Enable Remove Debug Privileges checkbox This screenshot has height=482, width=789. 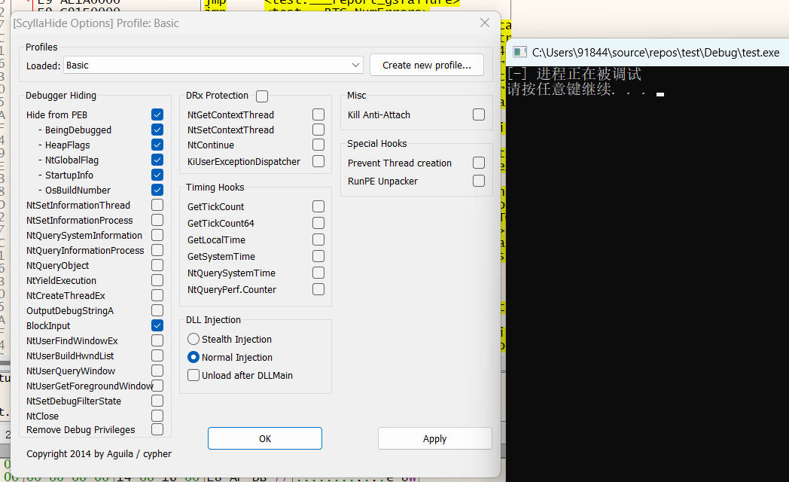[x=157, y=430]
